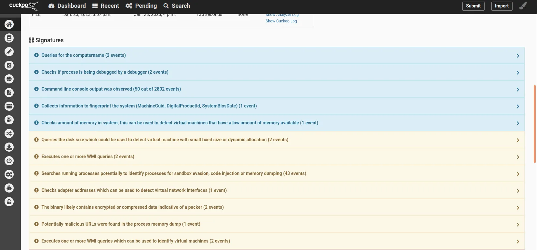This screenshot has width=537, height=250.
Task: Click the page's vertical scrollbar thumb
Action: point(535,124)
